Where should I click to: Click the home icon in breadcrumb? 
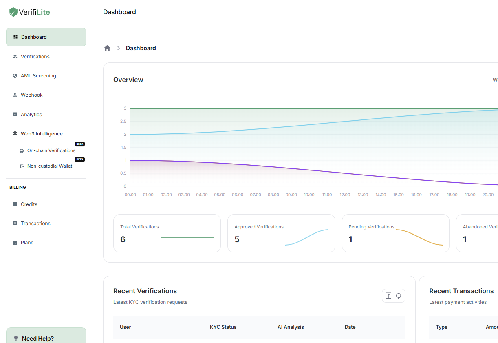[107, 48]
